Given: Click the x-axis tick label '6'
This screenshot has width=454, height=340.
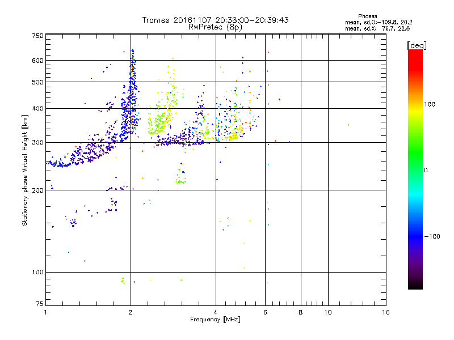Looking at the screenshot, I should click(265, 312).
